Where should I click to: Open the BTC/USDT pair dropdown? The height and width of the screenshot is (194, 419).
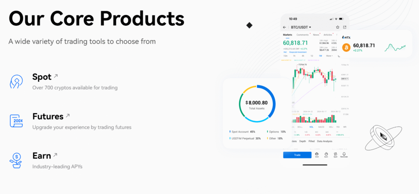301,27
